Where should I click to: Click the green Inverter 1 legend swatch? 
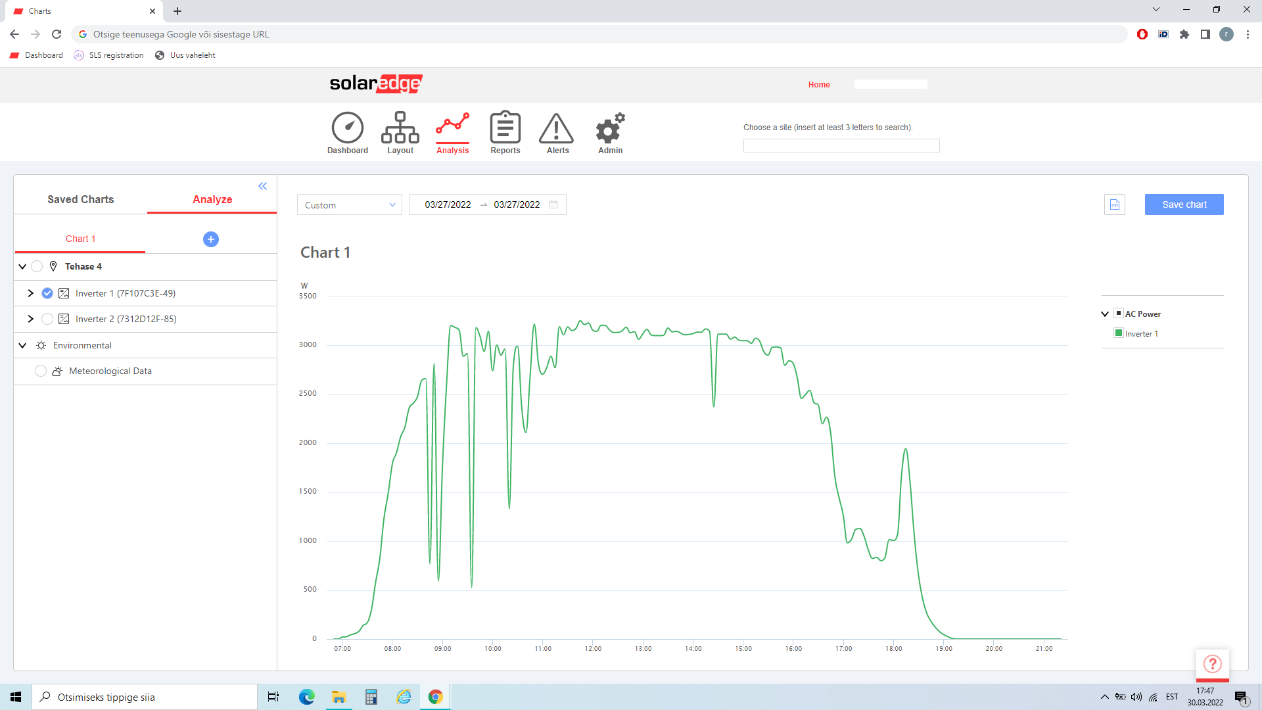tap(1118, 333)
